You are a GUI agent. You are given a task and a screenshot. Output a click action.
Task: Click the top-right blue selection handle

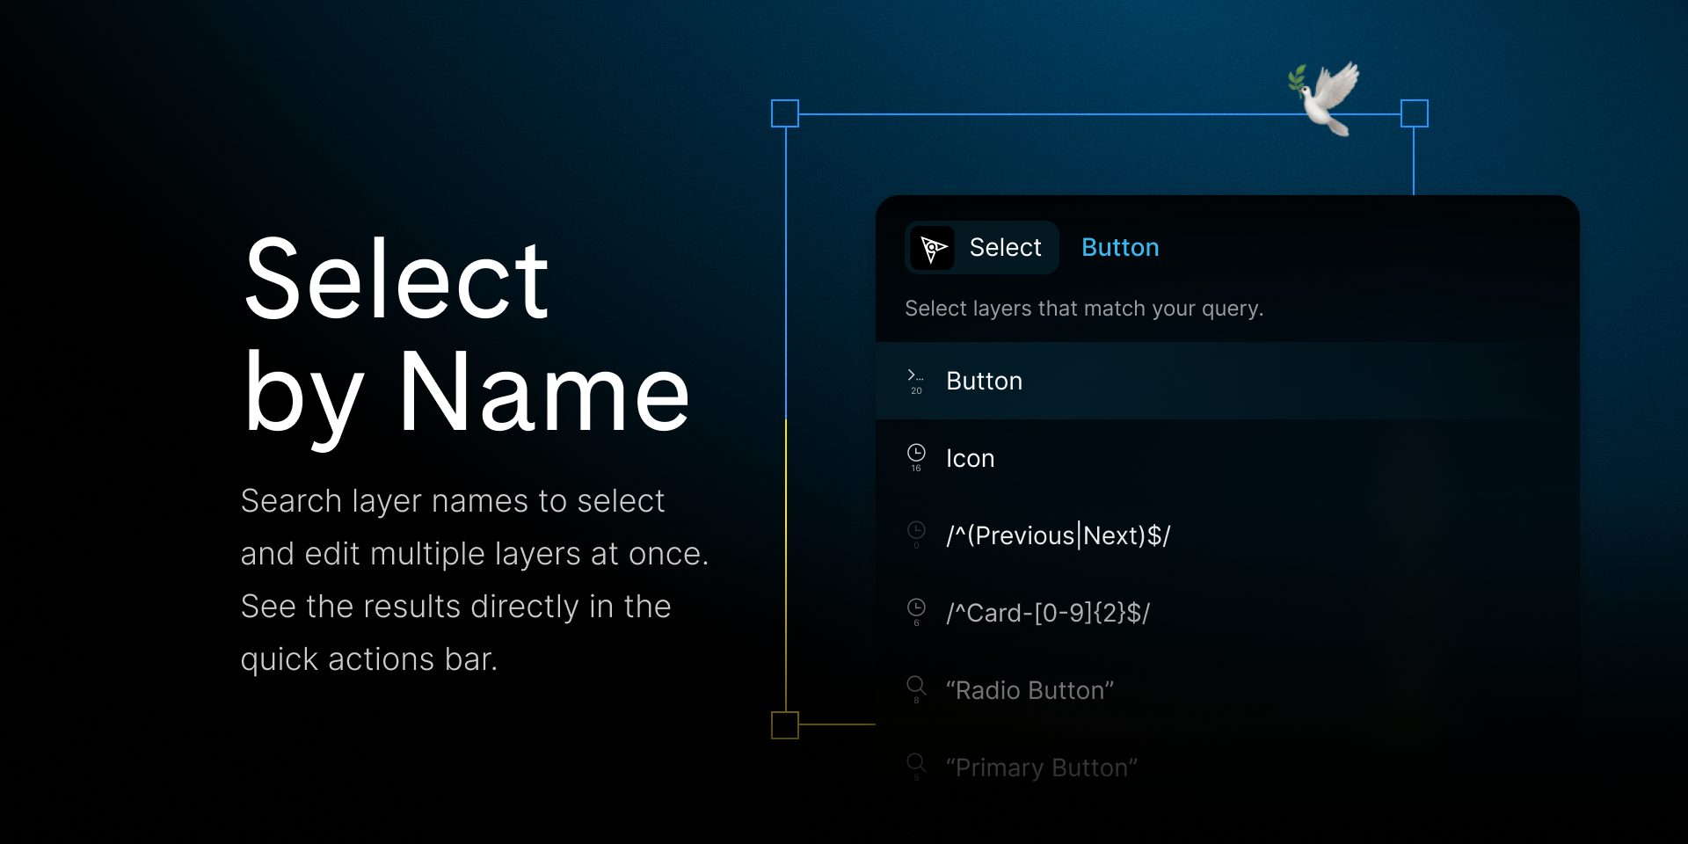point(1414,113)
